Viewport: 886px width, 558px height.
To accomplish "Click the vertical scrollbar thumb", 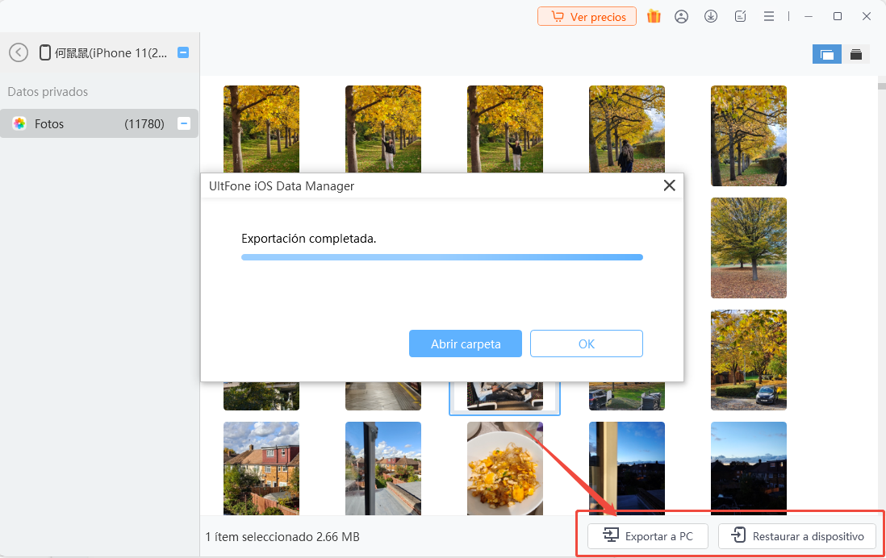I will point(881,85).
